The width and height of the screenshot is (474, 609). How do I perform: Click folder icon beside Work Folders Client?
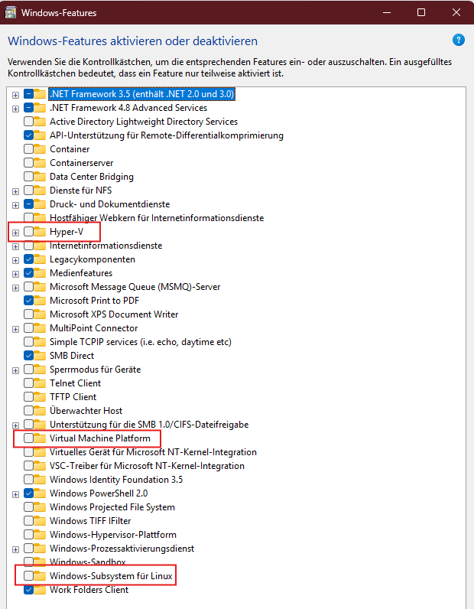(x=40, y=590)
